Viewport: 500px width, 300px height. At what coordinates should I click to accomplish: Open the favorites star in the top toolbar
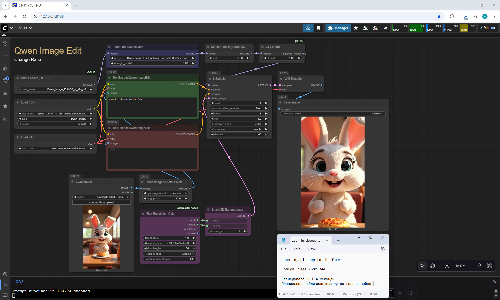tap(356, 28)
